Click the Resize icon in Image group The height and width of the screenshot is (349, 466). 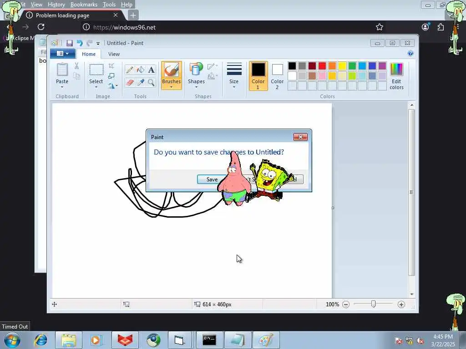tap(111, 76)
